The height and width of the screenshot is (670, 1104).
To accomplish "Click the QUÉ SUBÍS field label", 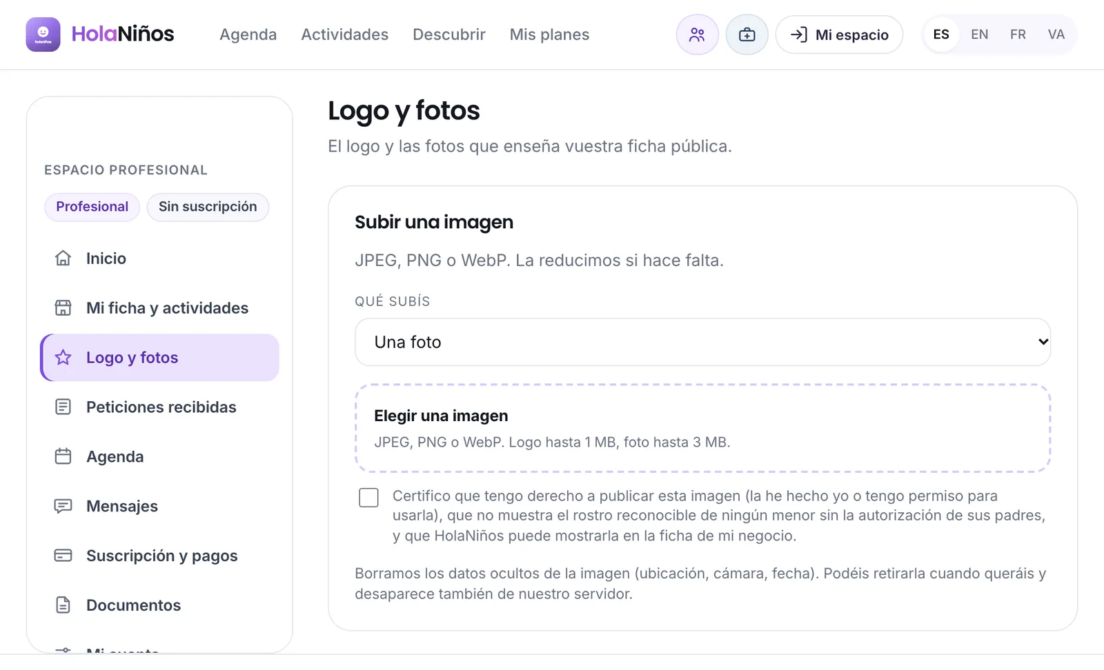I will point(392,301).
